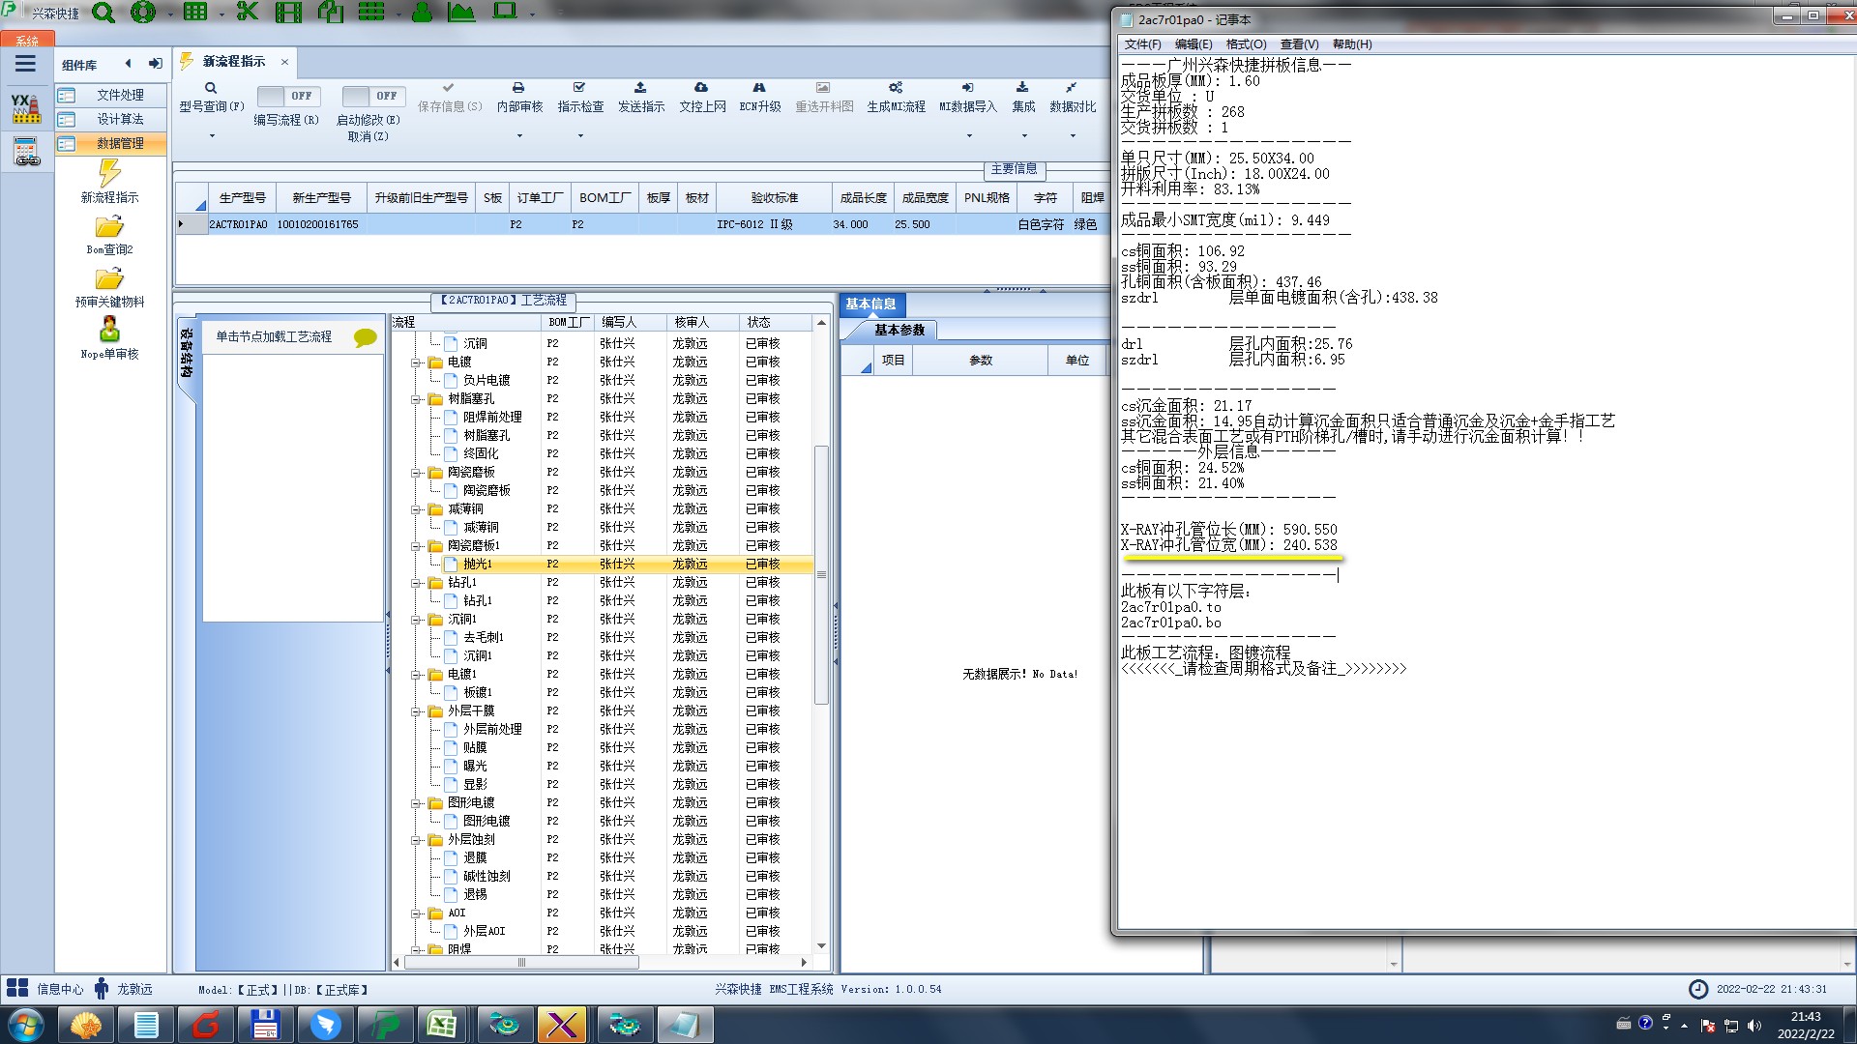This screenshot has width=1857, height=1044.
Task: Click the 发送指示 upload icon
Action: (640, 88)
